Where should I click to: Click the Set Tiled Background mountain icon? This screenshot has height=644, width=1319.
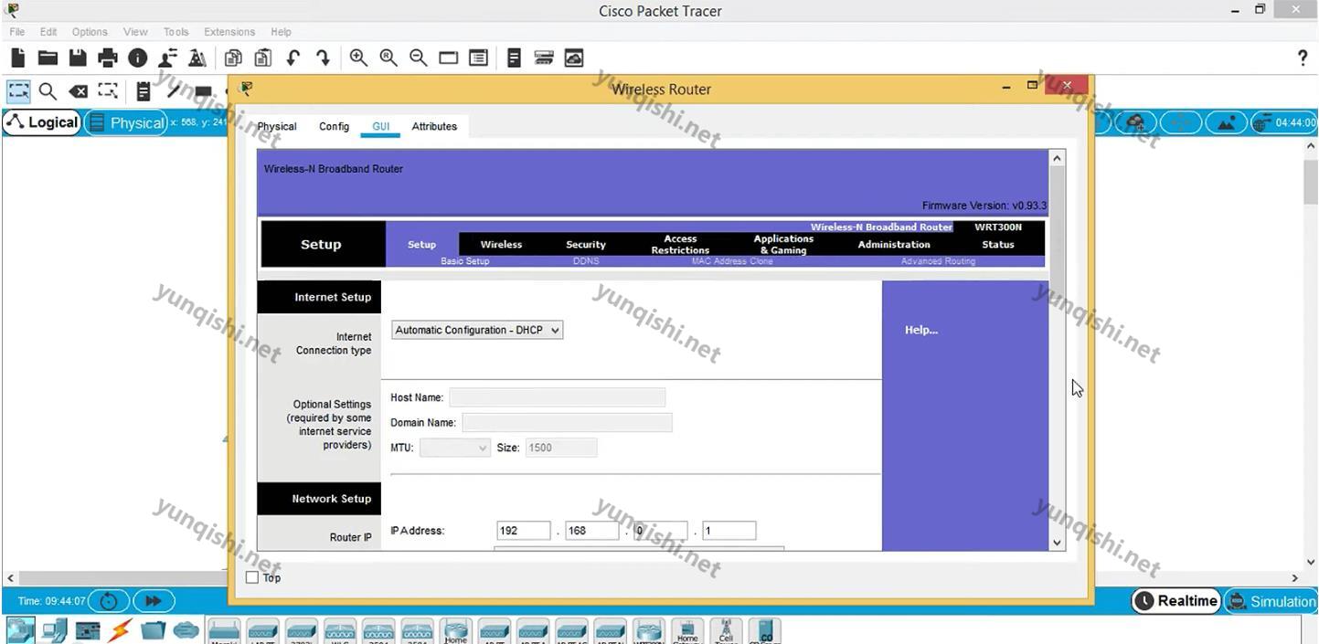(x=1226, y=122)
